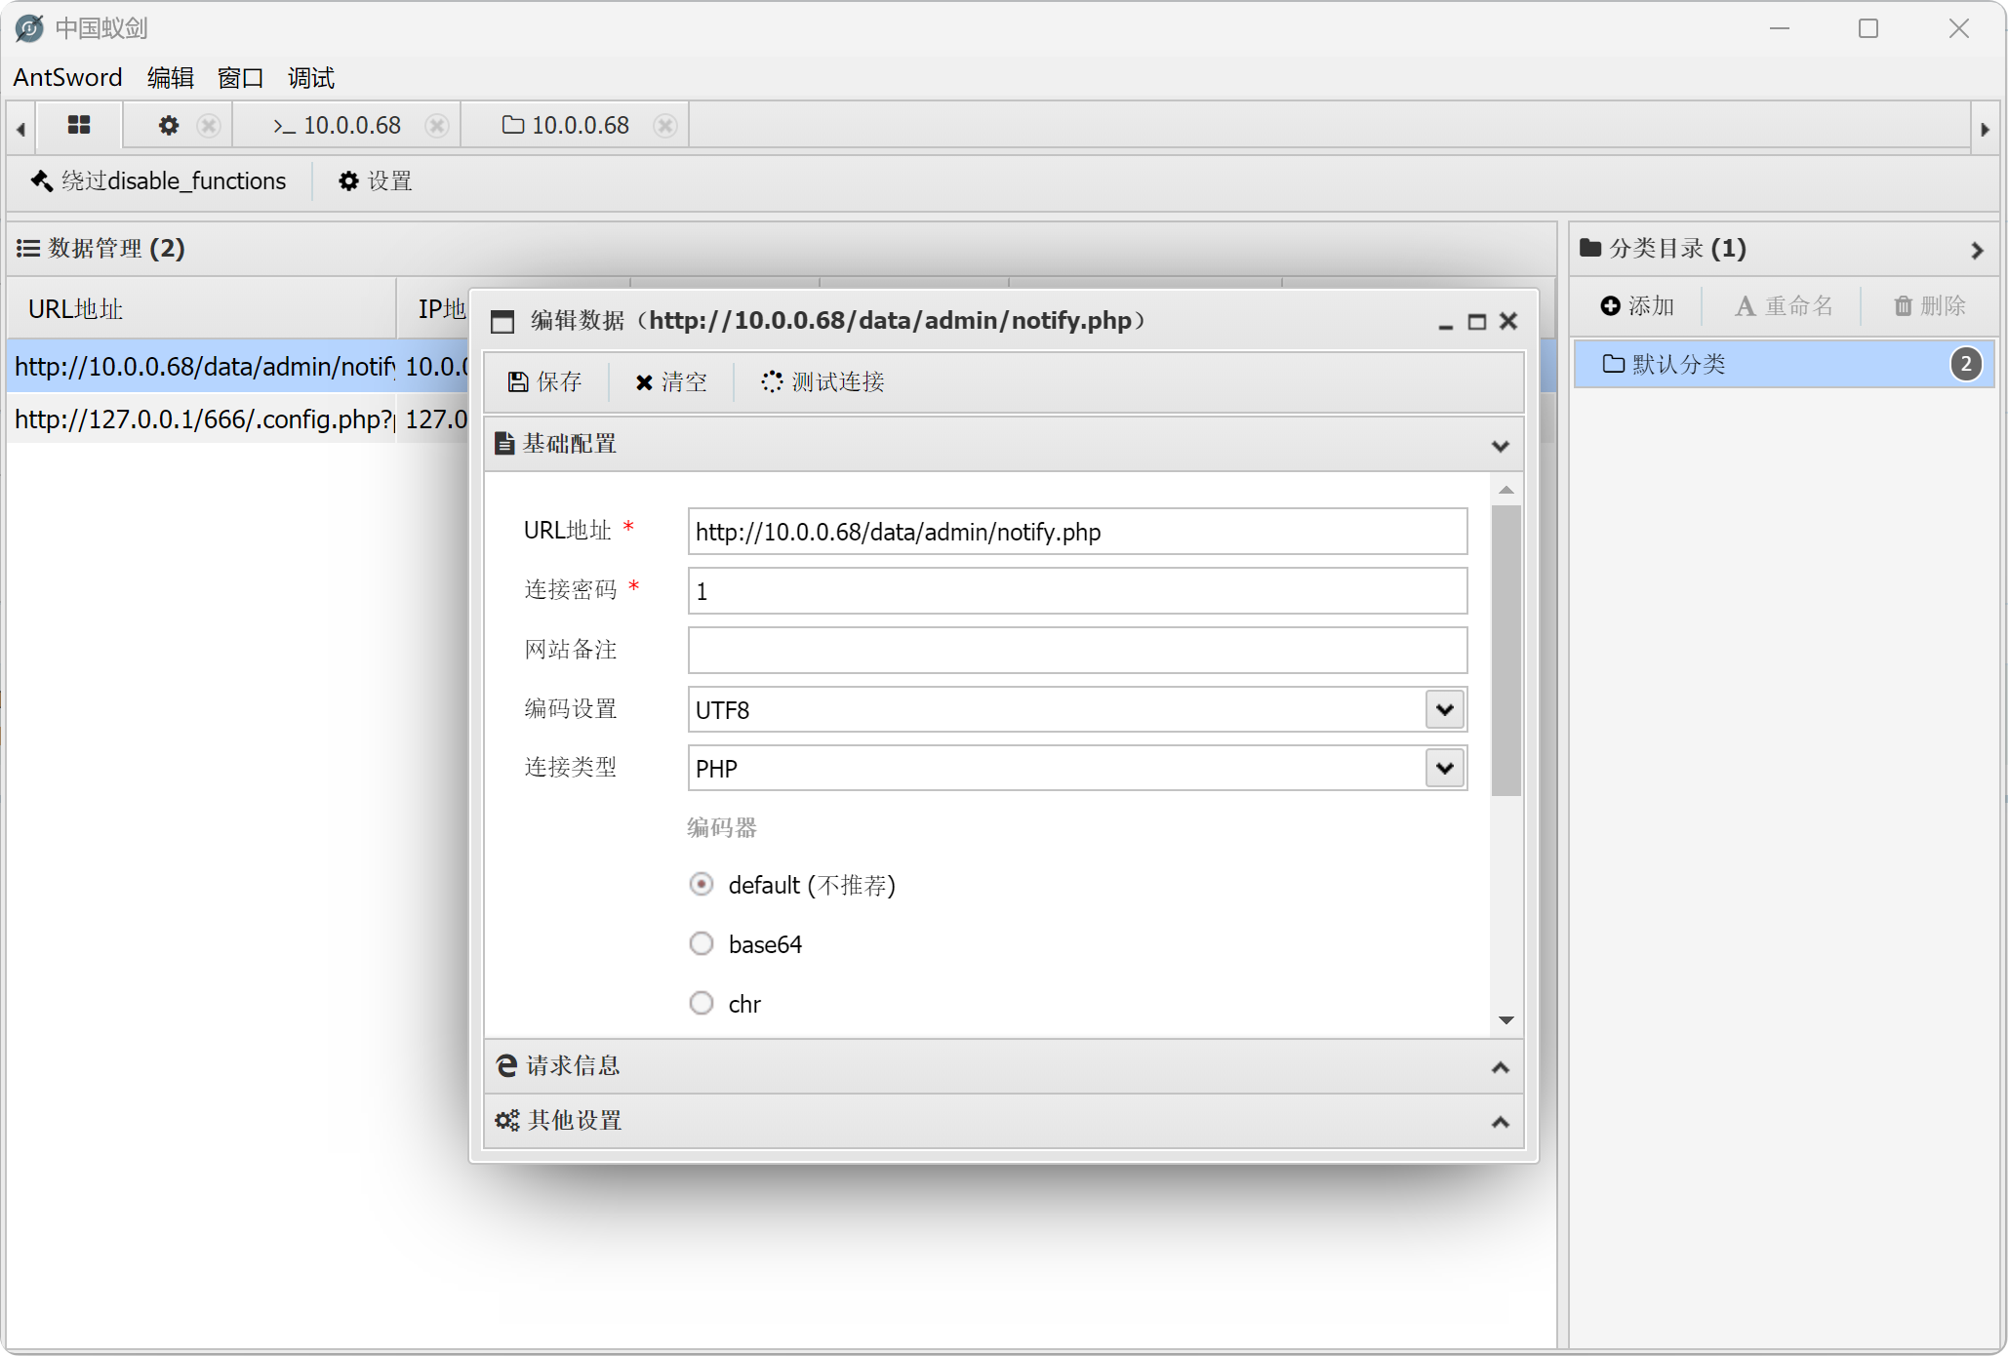
Task: Select the chr encoder option
Action: coord(702,1003)
